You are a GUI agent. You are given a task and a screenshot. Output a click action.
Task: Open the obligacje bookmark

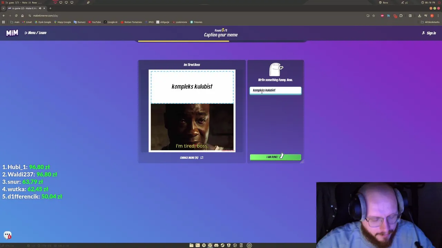[x=163, y=22]
